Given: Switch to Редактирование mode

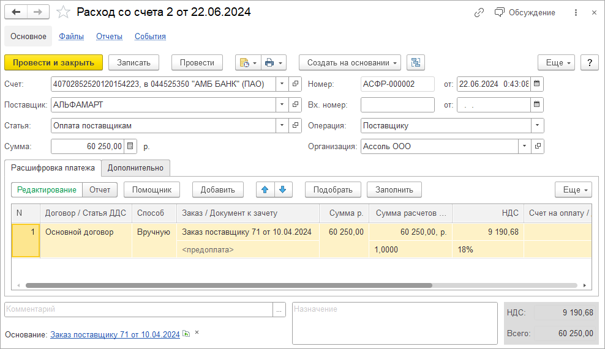Looking at the screenshot, I should click(x=47, y=189).
